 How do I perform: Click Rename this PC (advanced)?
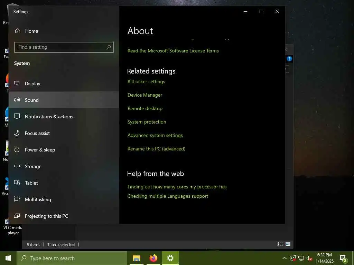tap(156, 149)
